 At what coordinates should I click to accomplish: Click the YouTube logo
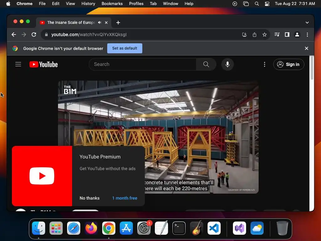(44, 64)
